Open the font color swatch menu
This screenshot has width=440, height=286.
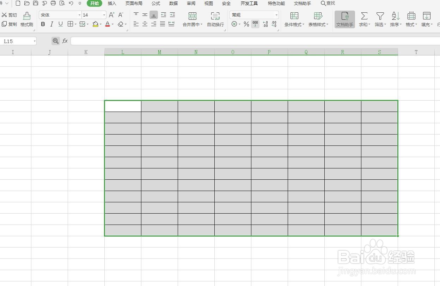[112, 24]
